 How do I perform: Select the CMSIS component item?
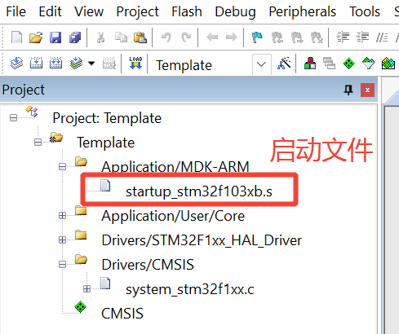pyautogui.click(x=122, y=314)
